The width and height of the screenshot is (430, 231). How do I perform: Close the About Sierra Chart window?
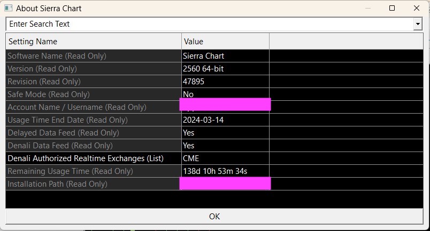pyautogui.click(x=417, y=9)
